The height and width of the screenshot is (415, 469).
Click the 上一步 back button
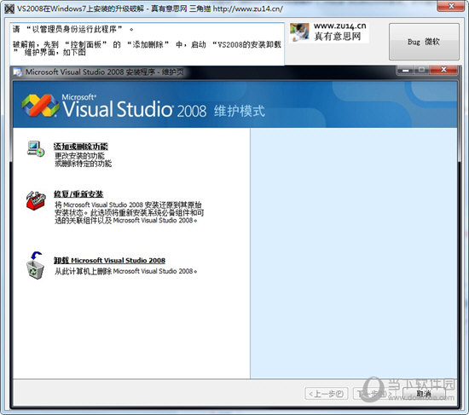point(327,394)
